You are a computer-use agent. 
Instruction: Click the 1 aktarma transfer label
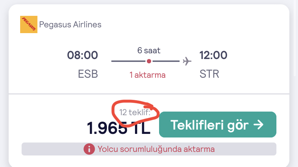(x=148, y=75)
